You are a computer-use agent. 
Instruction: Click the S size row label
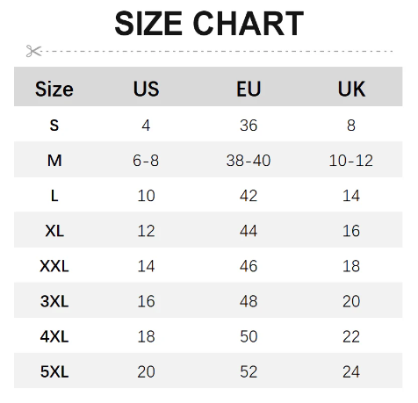pyautogui.click(x=54, y=126)
